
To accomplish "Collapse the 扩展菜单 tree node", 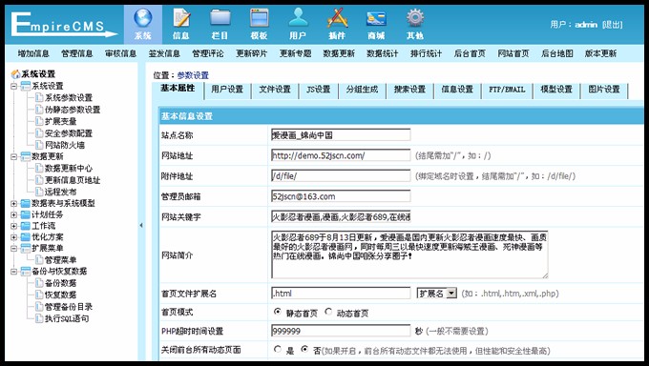I will coord(13,249).
